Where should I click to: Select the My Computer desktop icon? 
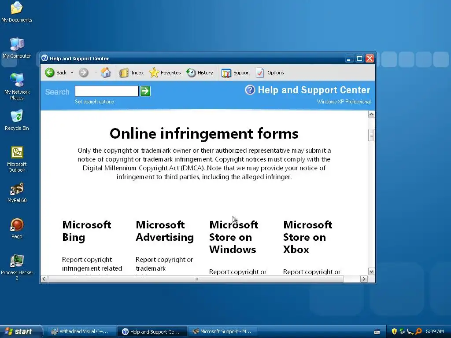17,48
